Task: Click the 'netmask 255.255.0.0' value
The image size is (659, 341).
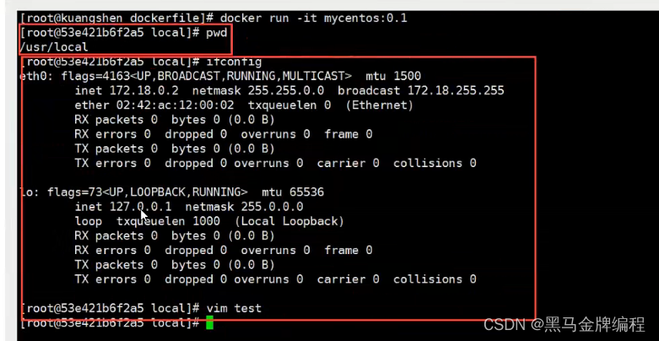Action: (x=258, y=90)
